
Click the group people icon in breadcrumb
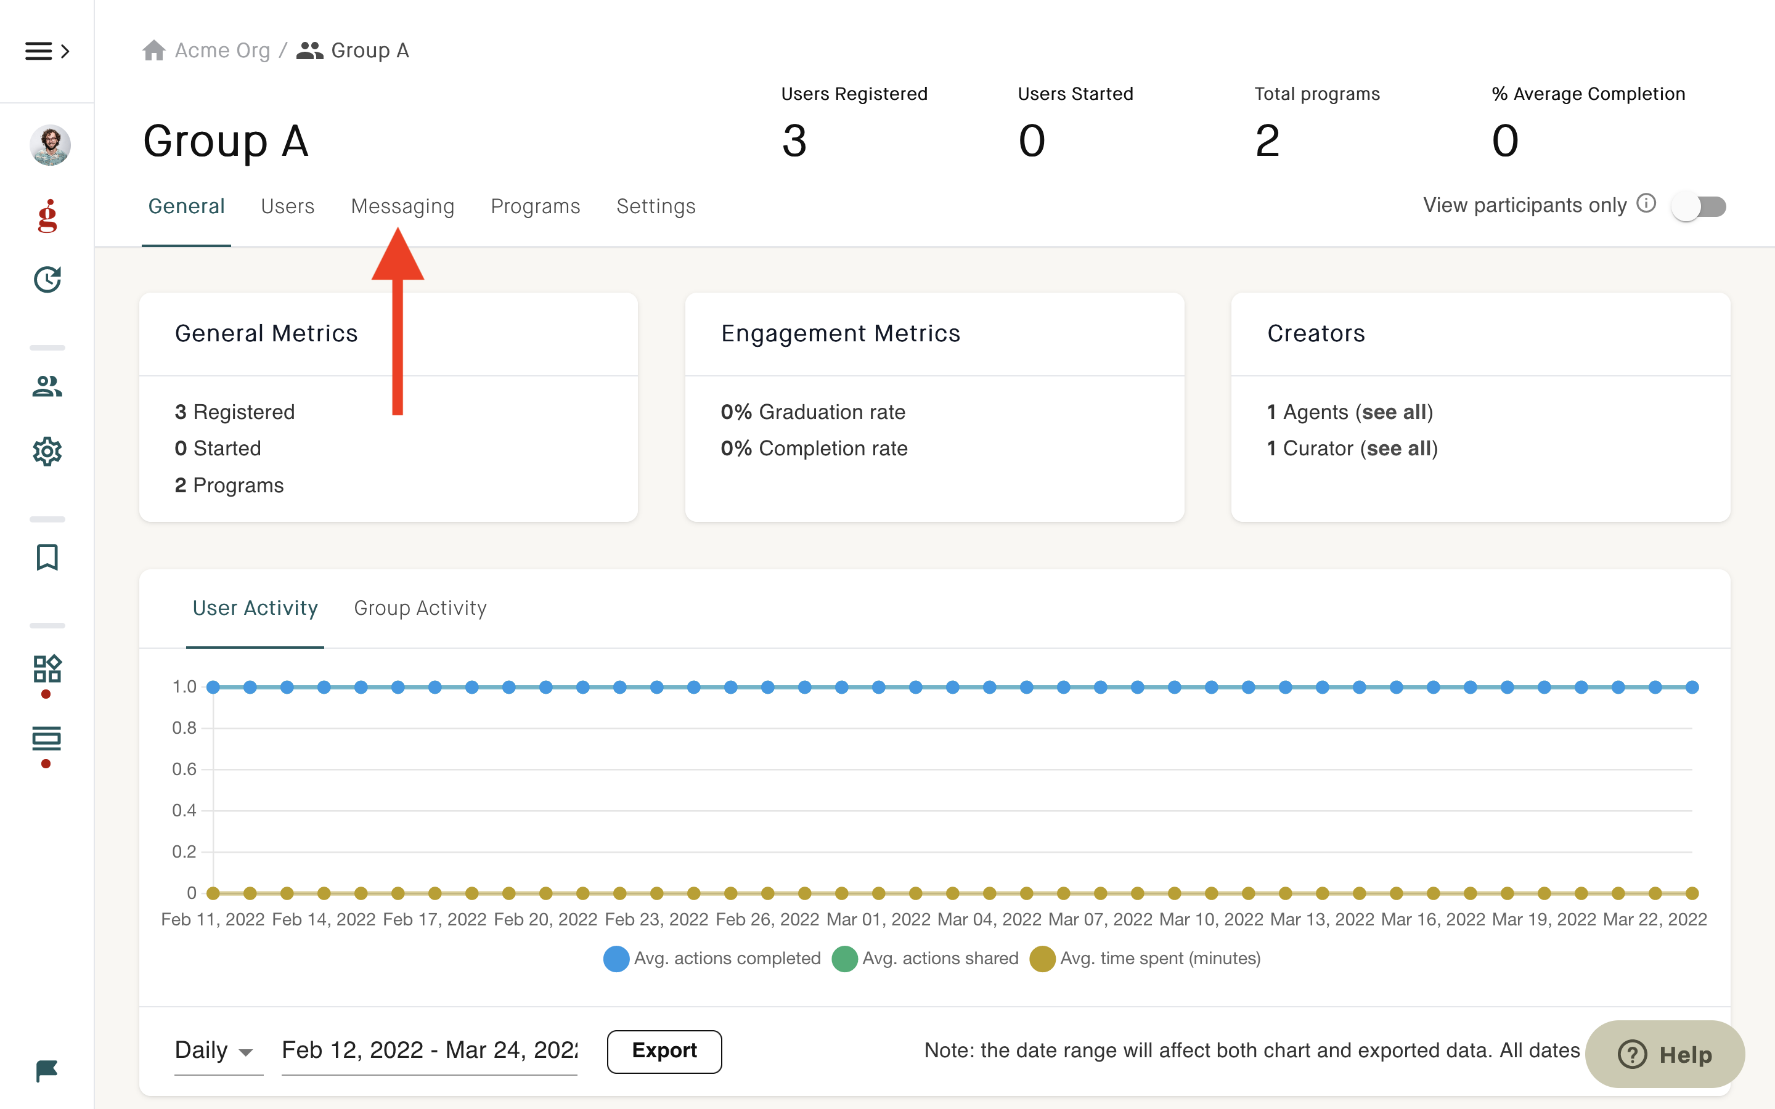[x=309, y=51]
